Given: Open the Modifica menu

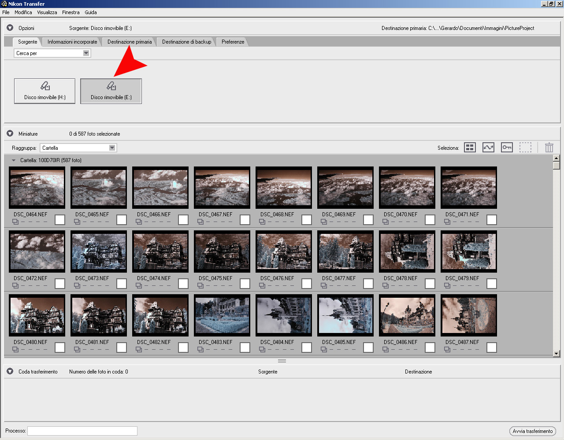Looking at the screenshot, I should (x=23, y=12).
